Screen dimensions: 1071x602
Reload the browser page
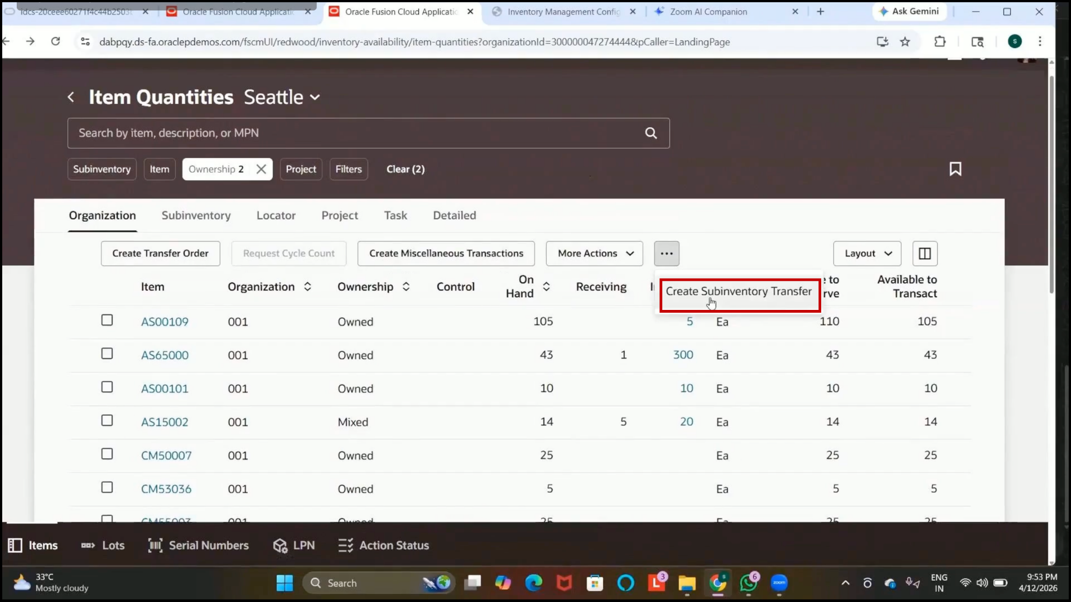55,41
